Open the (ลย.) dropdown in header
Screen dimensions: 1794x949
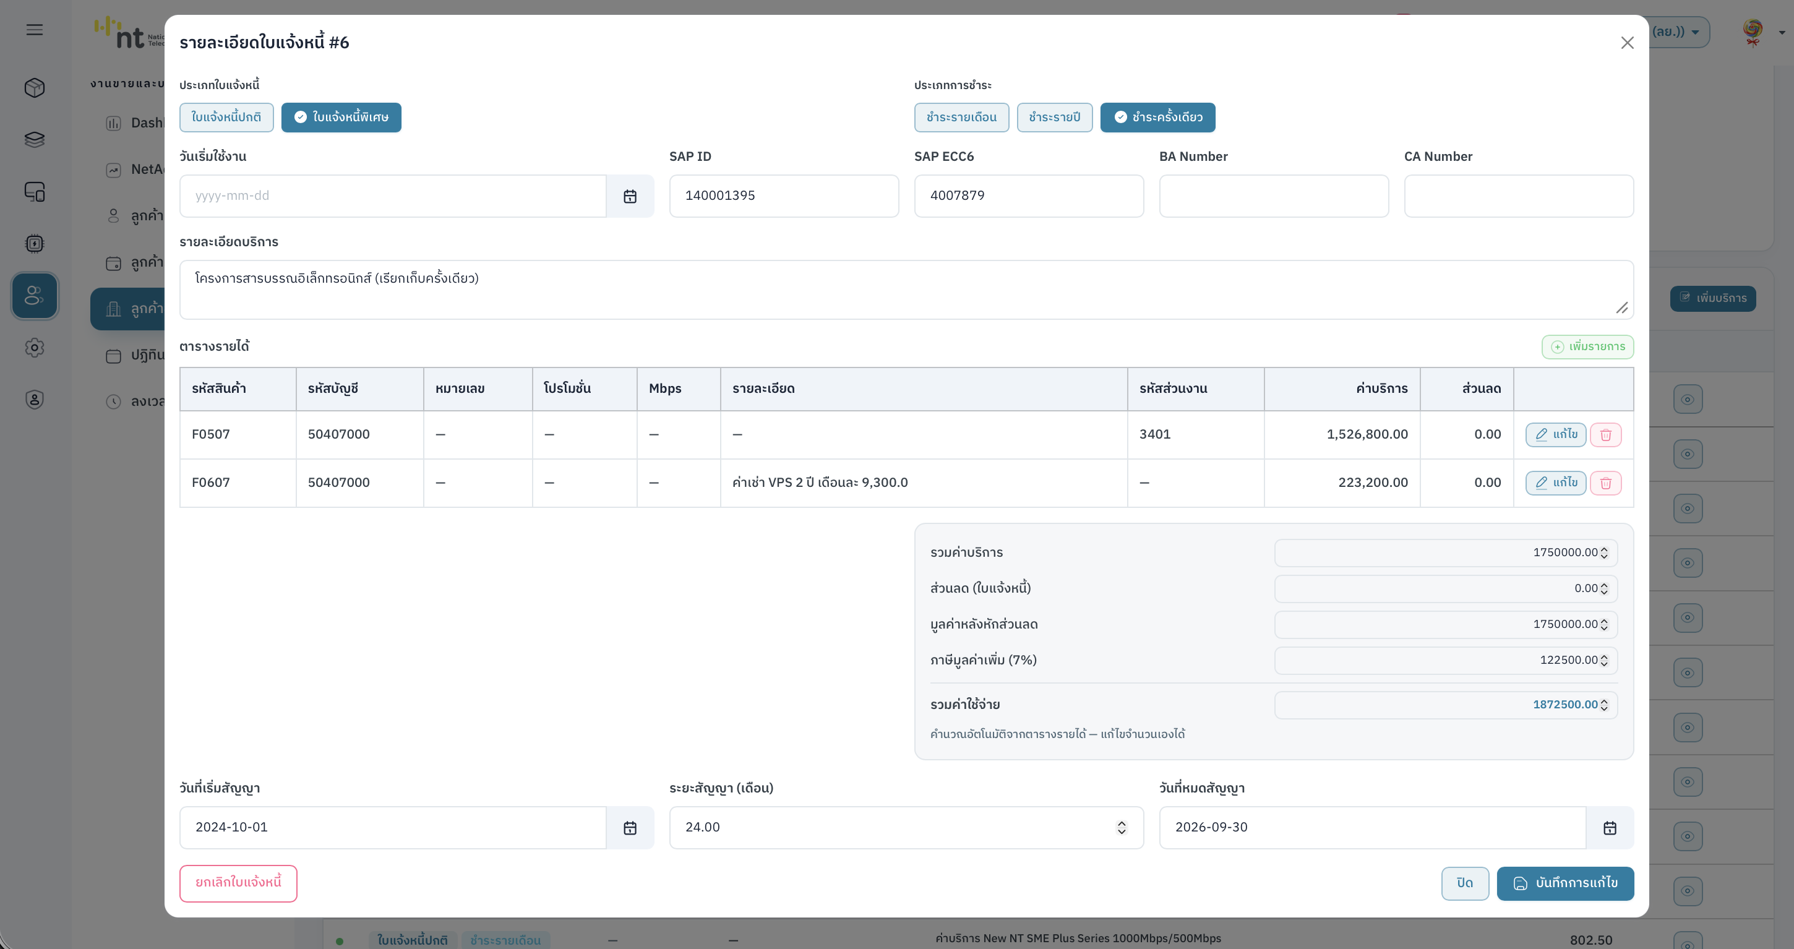(x=1678, y=32)
